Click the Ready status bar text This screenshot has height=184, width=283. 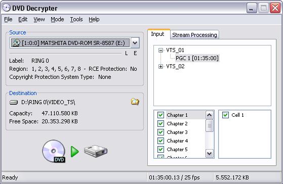[x=10, y=177]
